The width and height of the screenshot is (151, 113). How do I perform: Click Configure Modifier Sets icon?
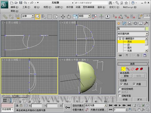145,55
